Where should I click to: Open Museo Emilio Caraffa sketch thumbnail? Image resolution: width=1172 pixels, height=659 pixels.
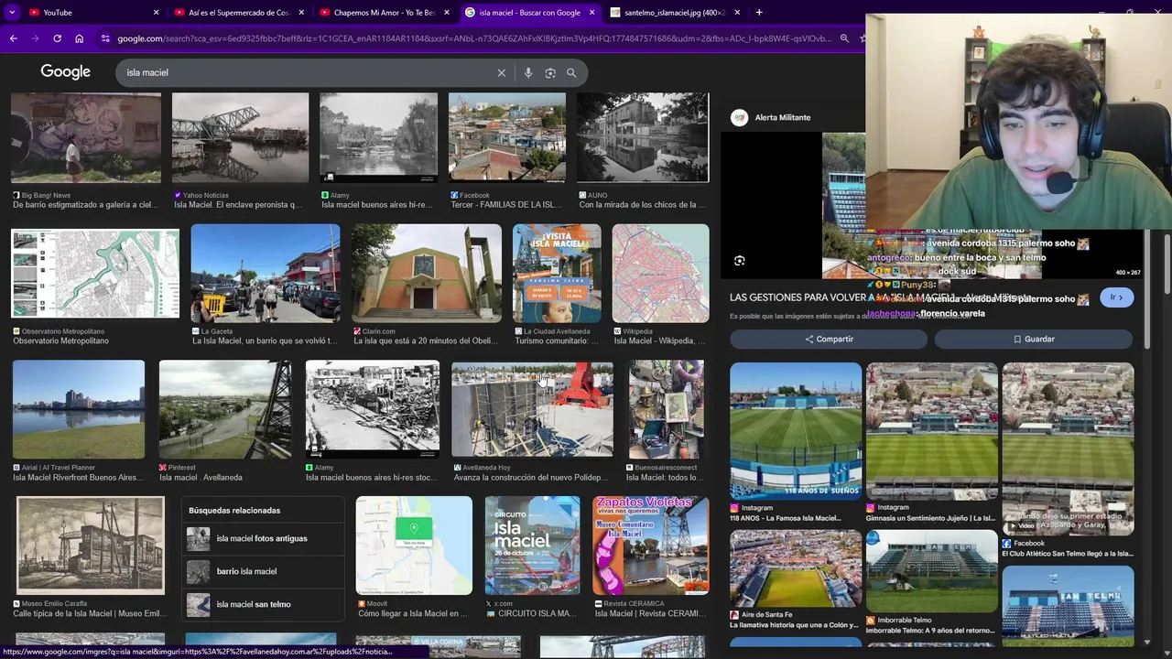(91, 546)
